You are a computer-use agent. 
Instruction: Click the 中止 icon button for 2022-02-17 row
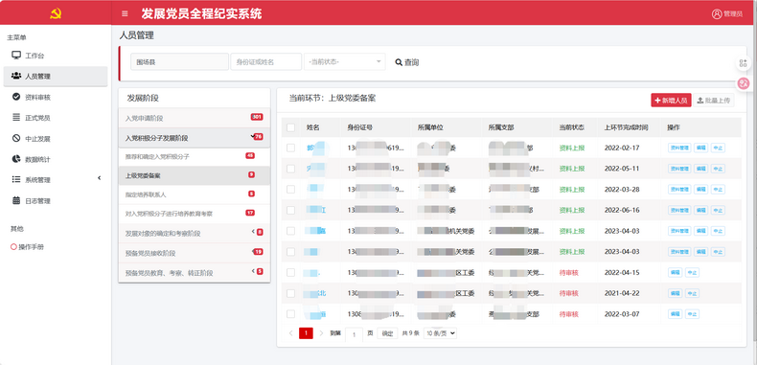tap(718, 148)
